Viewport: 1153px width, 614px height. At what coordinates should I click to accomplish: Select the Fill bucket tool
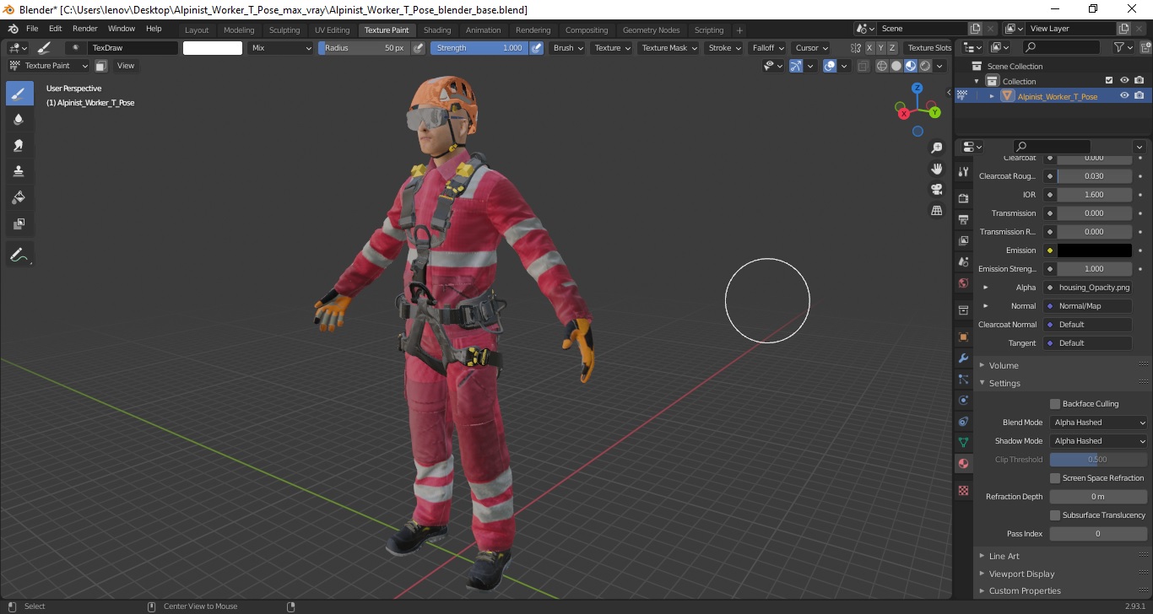19,198
